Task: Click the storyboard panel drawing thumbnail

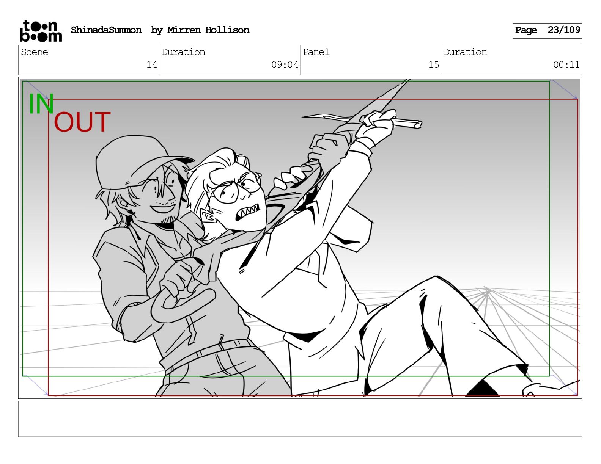Action: [300, 238]
